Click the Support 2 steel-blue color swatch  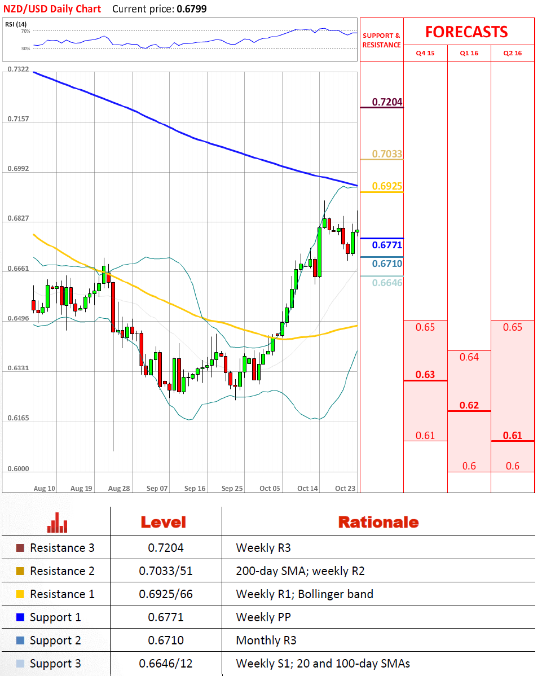coord(20,640)
